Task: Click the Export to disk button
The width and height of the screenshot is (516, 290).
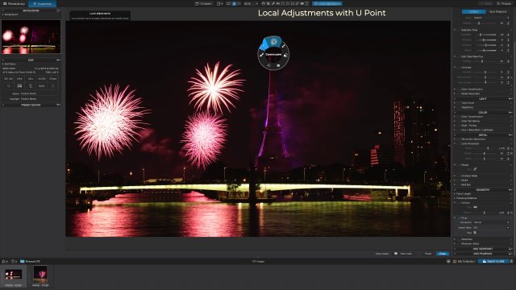Action: click(493, 261)
